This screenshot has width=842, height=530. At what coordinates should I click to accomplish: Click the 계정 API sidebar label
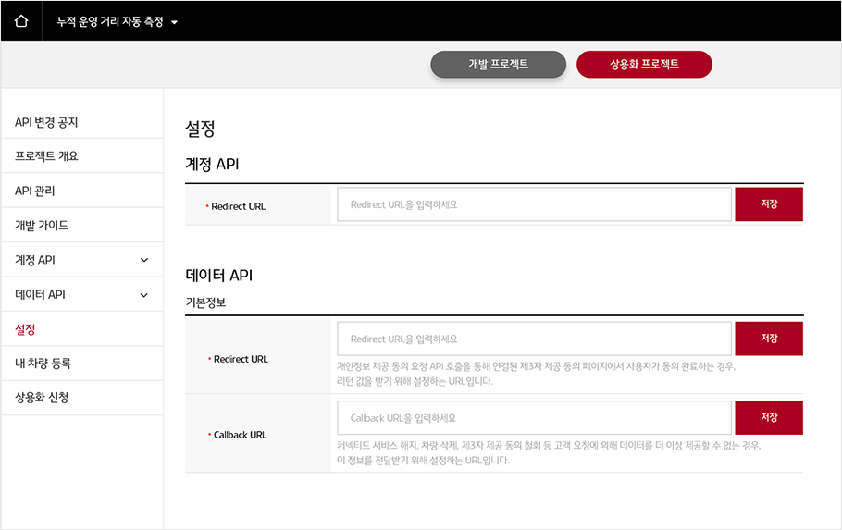point(35,260)
